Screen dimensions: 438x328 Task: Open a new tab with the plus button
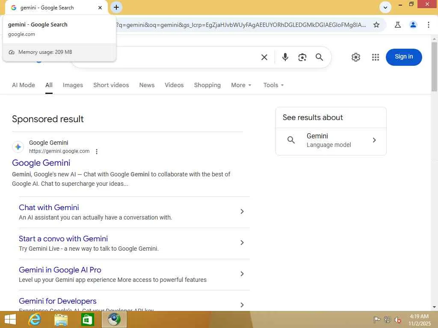point(116,7)
